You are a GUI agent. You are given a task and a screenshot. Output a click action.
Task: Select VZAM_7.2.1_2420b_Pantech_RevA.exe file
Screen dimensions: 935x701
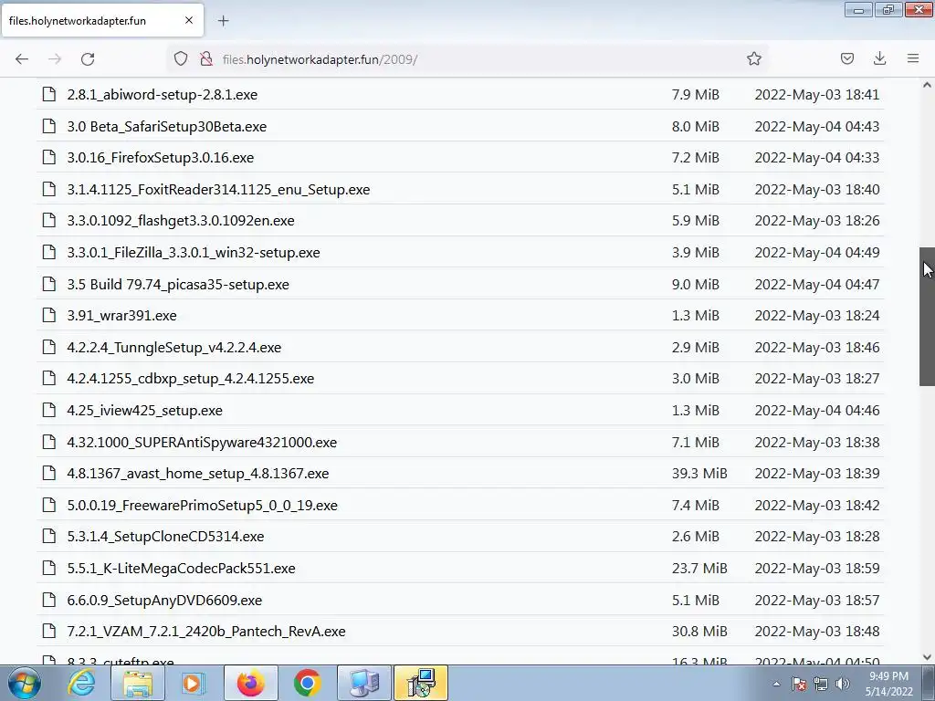206,632
